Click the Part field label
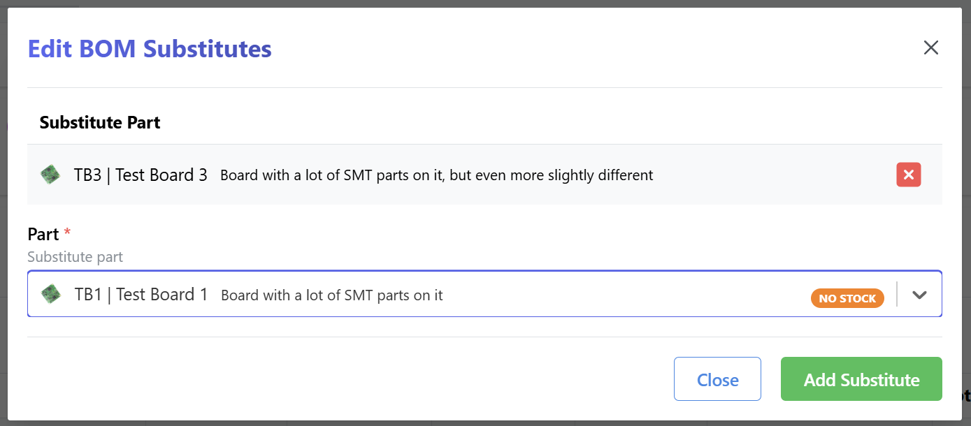The image size is (971, 426). 43,233
